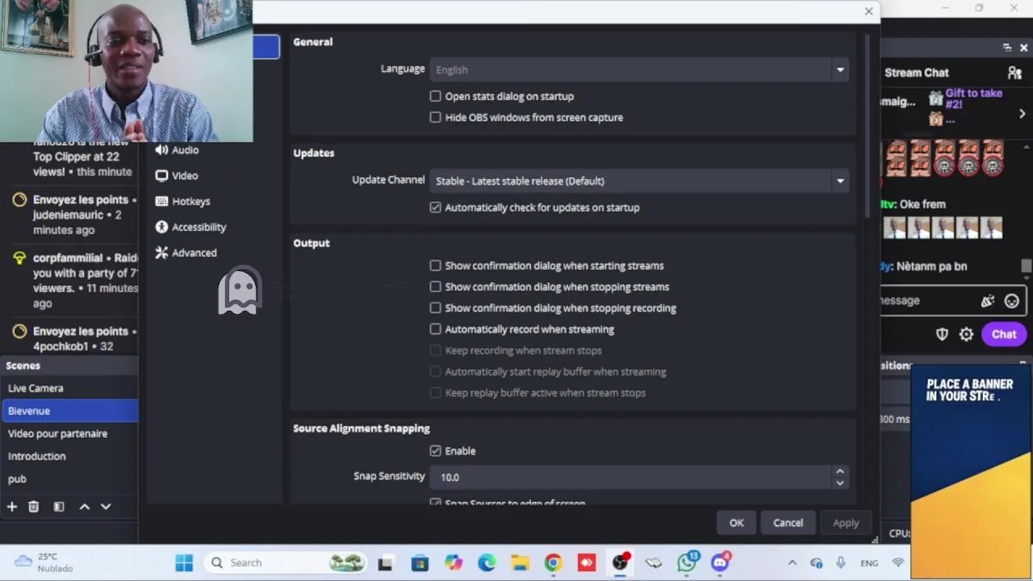Click the microphone icon in system tray
Viewport: 1033px width, 581px height.
[841, 562]
